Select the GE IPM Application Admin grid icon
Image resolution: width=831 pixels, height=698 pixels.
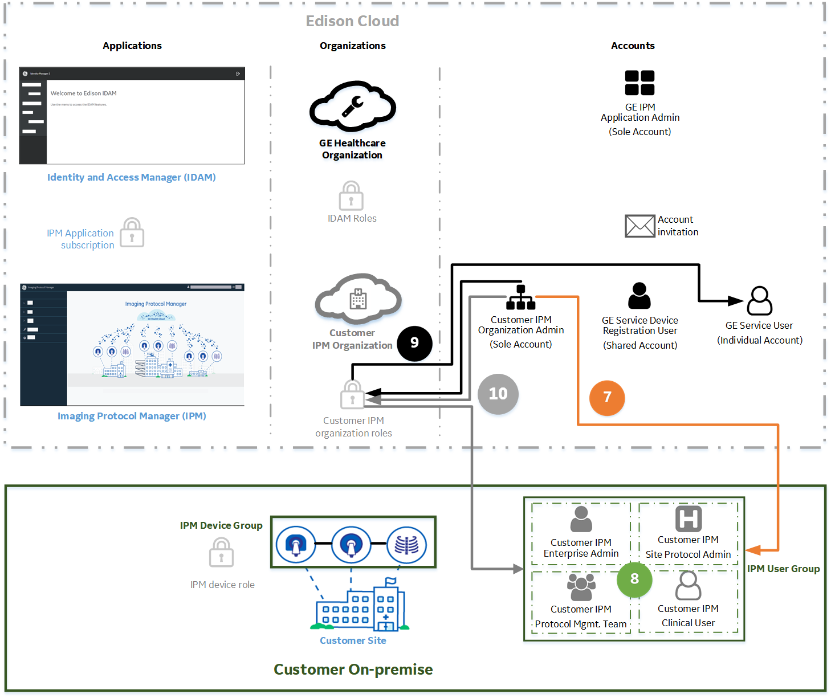click(x=639, y=82)
